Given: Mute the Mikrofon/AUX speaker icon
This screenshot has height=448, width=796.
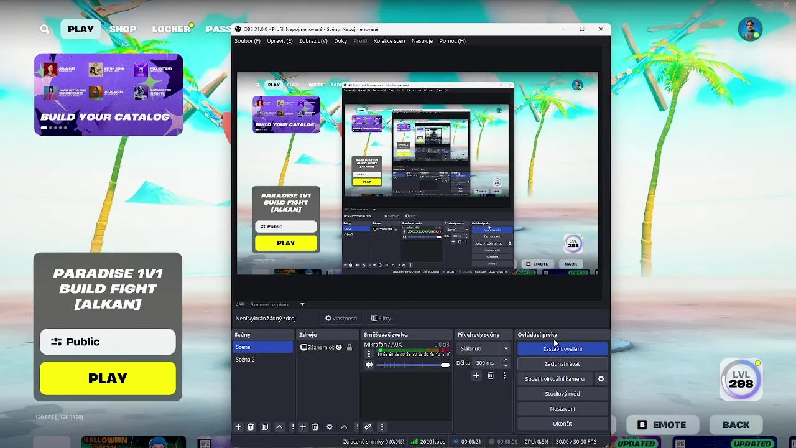Looking at the screenshot, I should point(369,365).
